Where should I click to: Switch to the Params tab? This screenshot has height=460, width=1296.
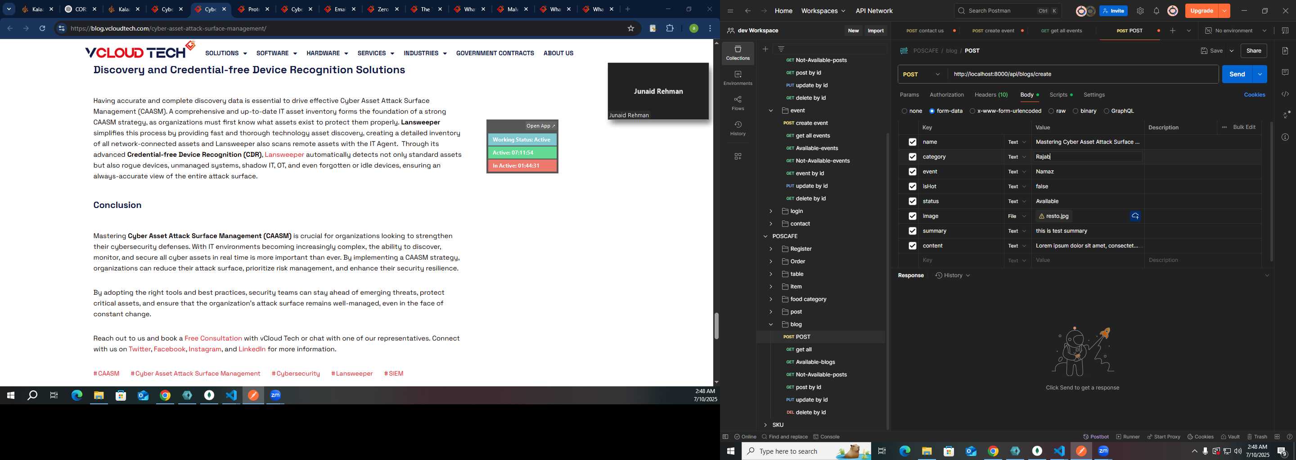click(x=909, y=95)
